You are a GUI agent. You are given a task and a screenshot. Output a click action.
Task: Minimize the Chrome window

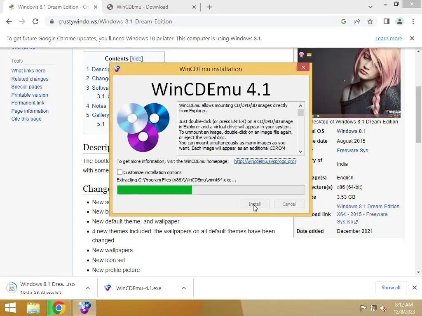pos(386,4)
